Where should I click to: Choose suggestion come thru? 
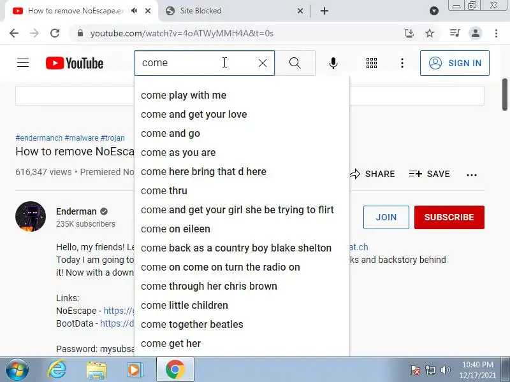tap(242, 190)
